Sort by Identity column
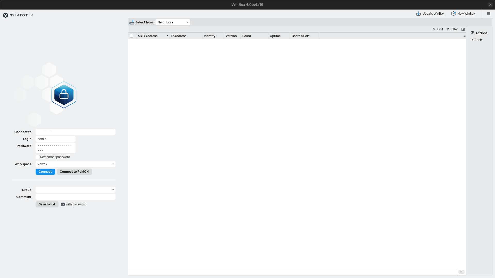 pos(213,36)
